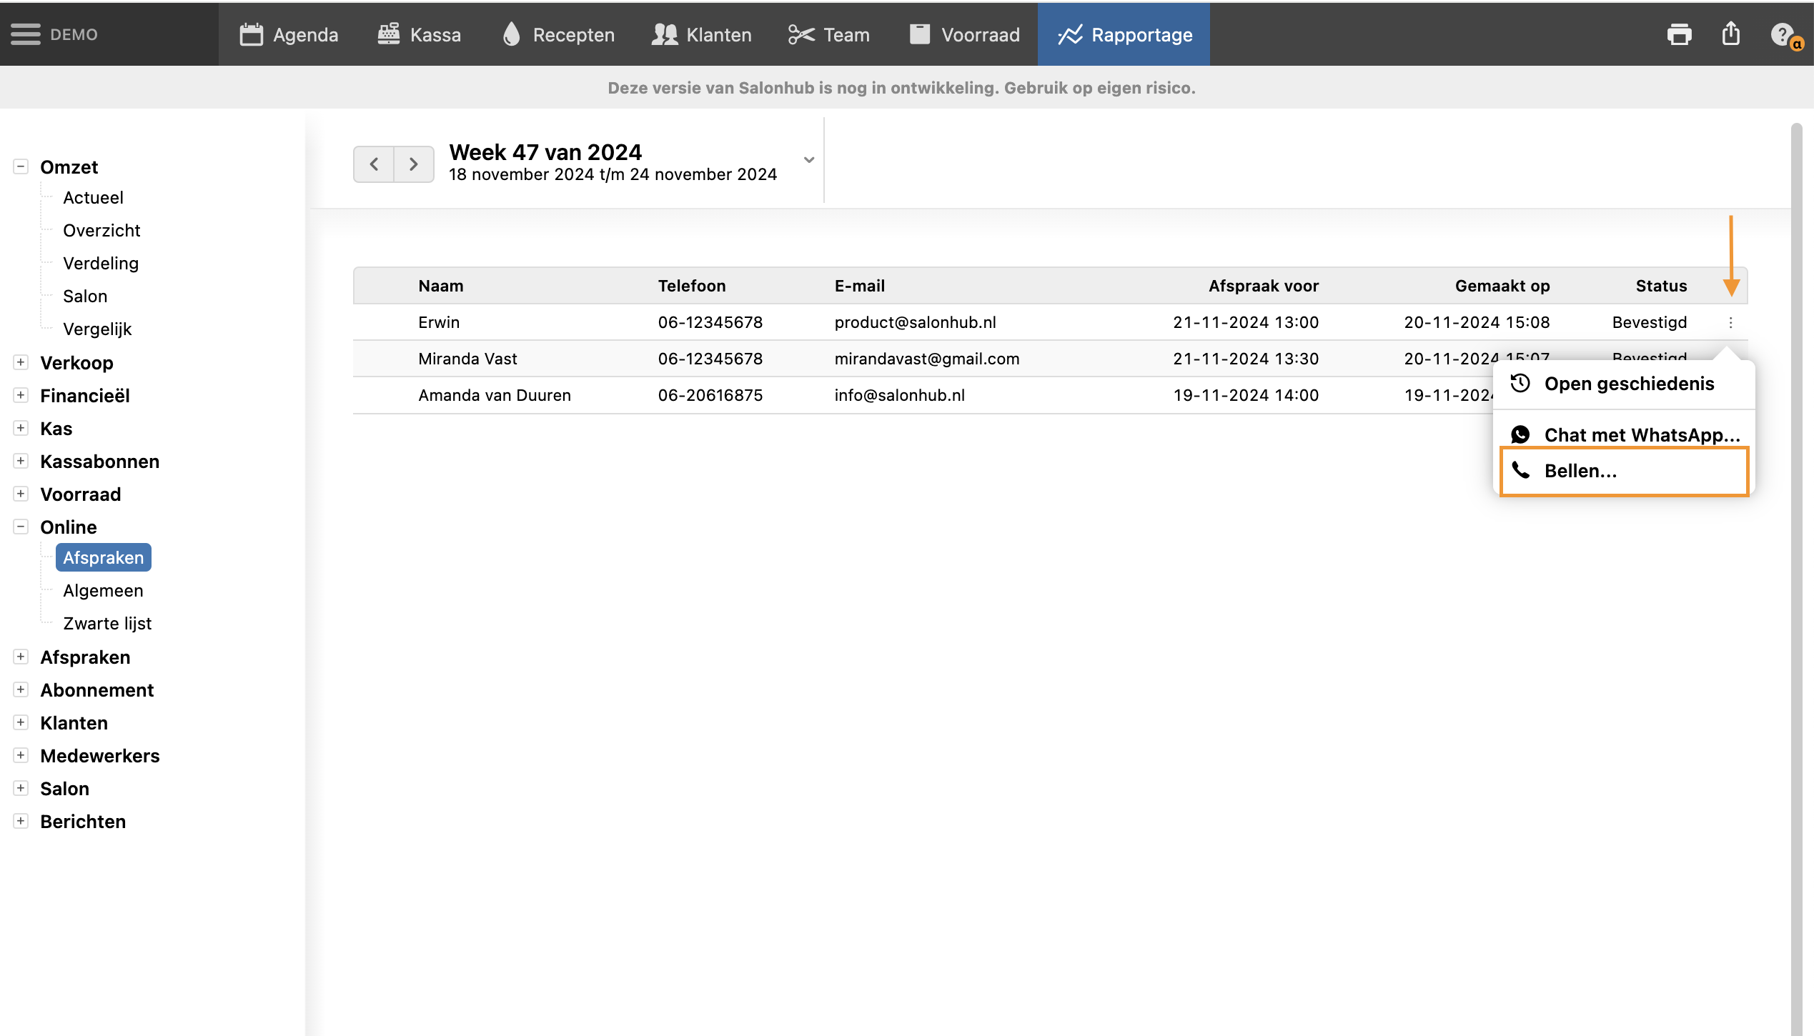
Task: Expand the Kassabonnen tree section
Action: click(x=21, y=461)
